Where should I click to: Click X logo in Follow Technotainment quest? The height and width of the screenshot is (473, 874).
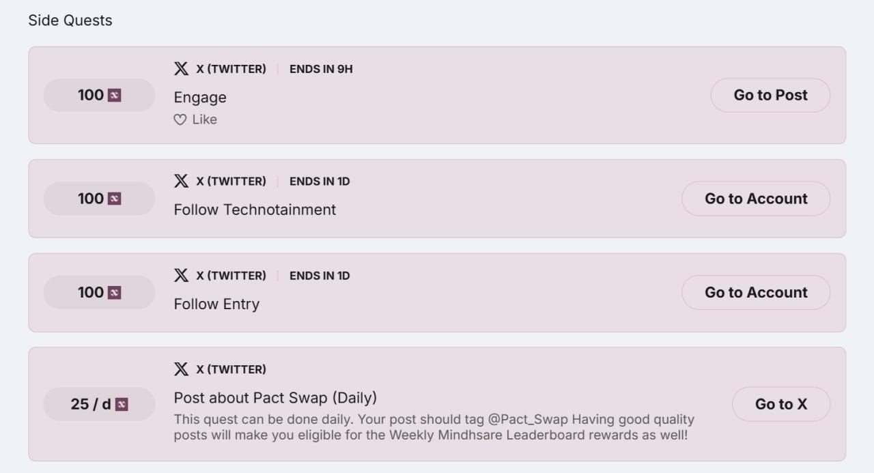(x=181, y=181)
